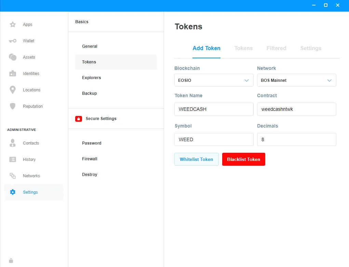Click the Contacts person icon

[13, 143]
